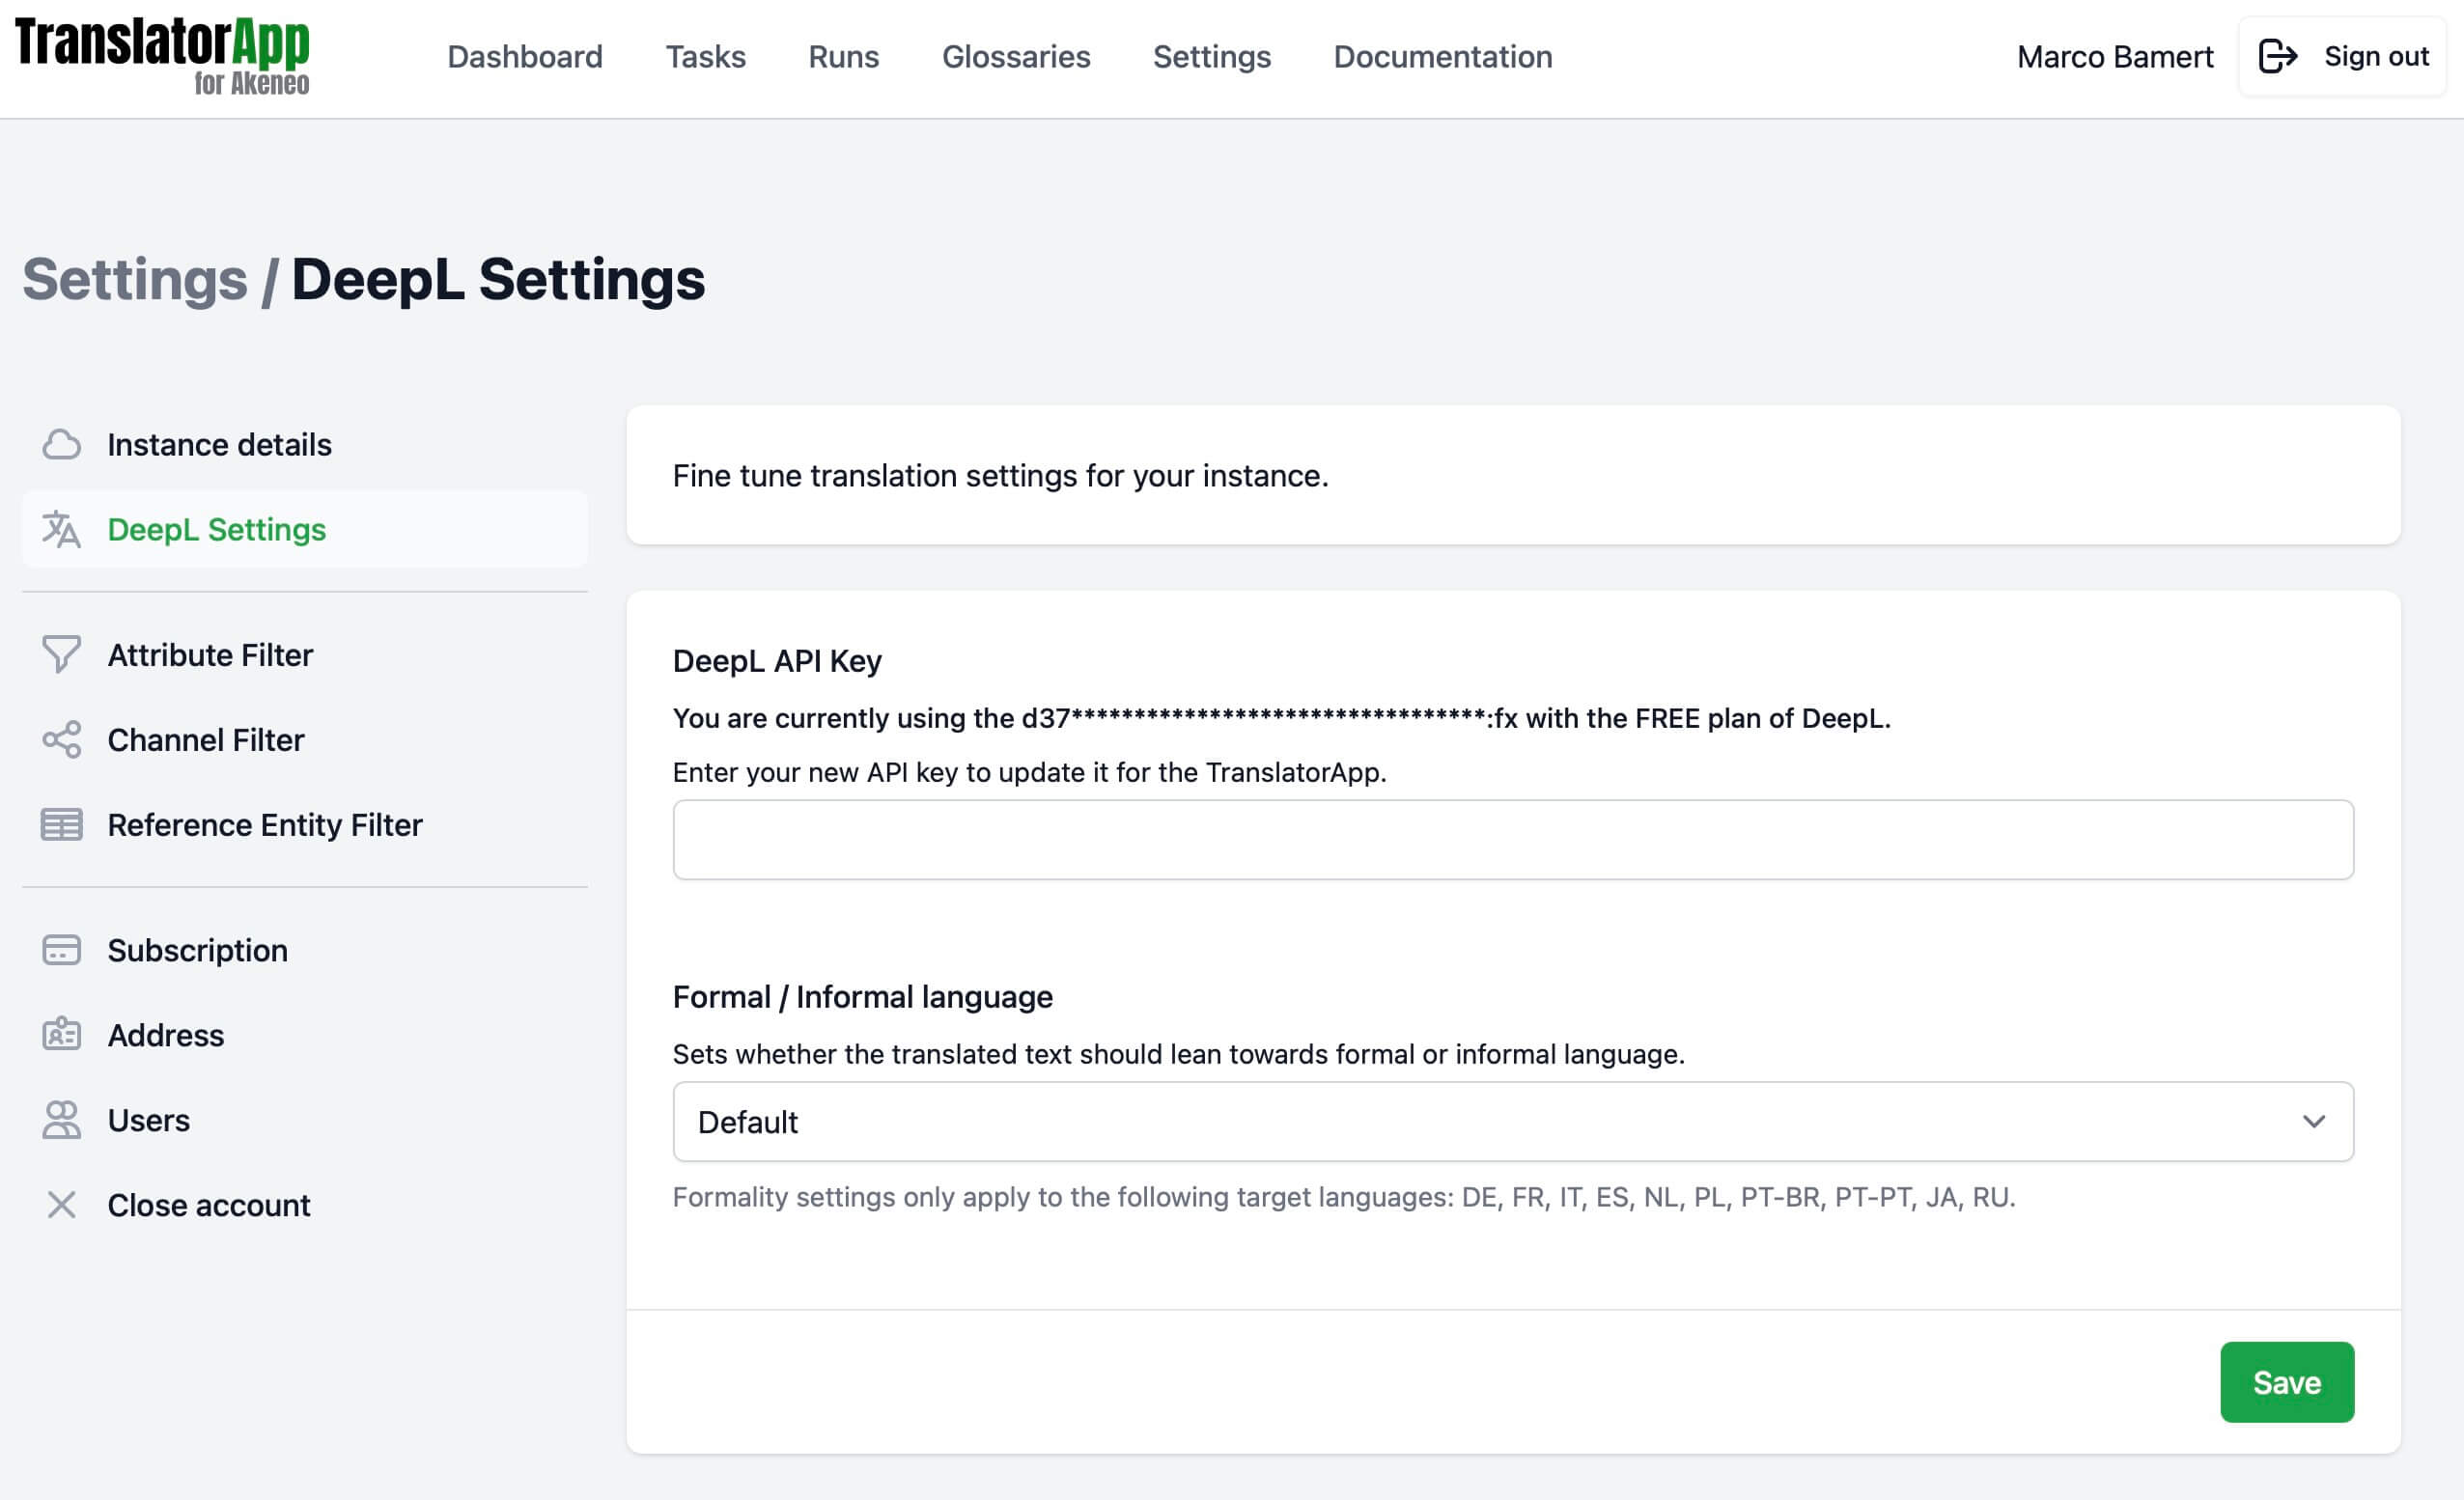
Task: Click Sign out
Action: point(2376,56)
